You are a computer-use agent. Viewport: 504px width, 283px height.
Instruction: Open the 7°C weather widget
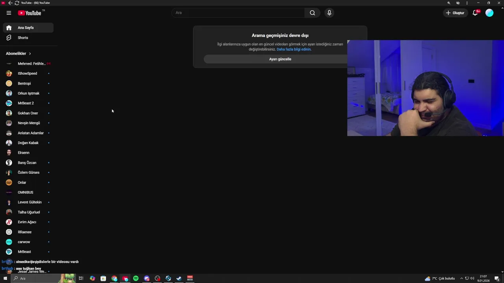tap(440, 278)
